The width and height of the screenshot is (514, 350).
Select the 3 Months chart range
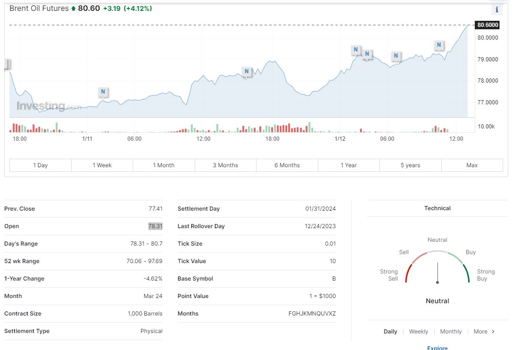coord(225,165)
